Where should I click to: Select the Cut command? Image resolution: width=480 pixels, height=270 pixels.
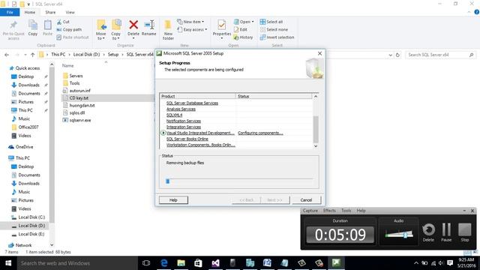[x=63, y=22]
